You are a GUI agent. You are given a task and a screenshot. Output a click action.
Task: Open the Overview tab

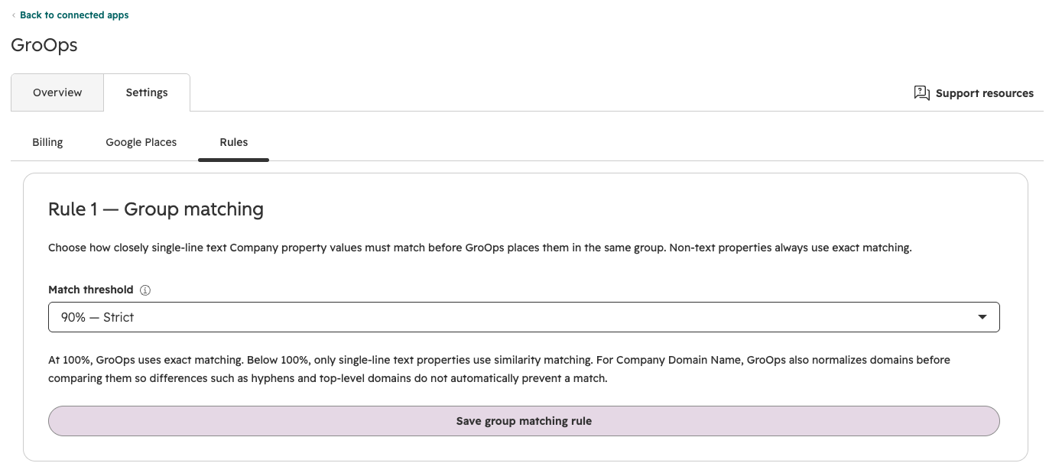(57, 92)
